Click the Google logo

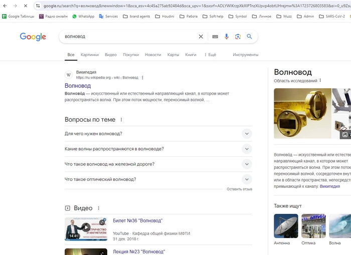[x=33, y=37]
